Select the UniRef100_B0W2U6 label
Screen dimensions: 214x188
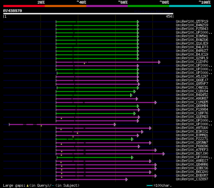coord(192,40)
